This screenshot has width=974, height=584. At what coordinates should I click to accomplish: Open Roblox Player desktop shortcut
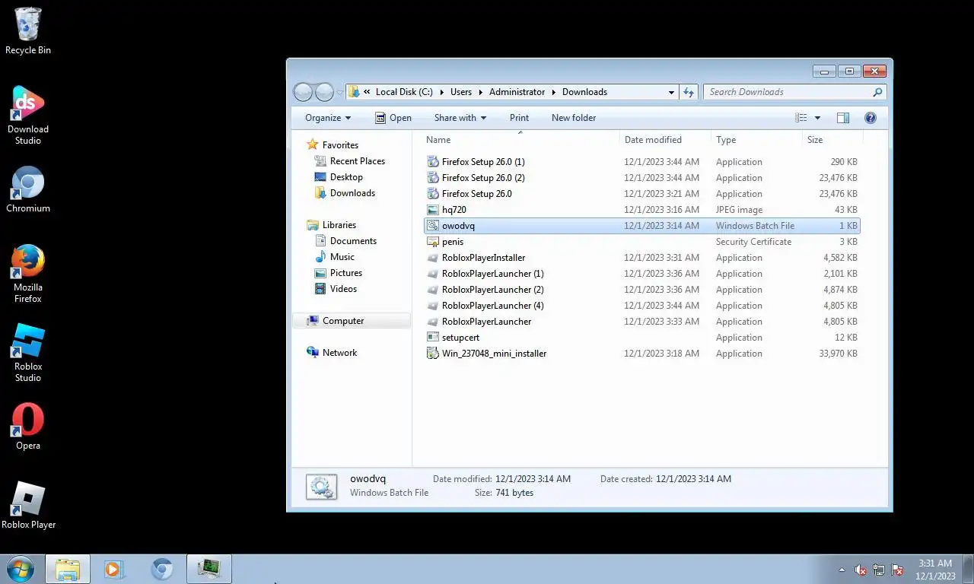(28, 506)
